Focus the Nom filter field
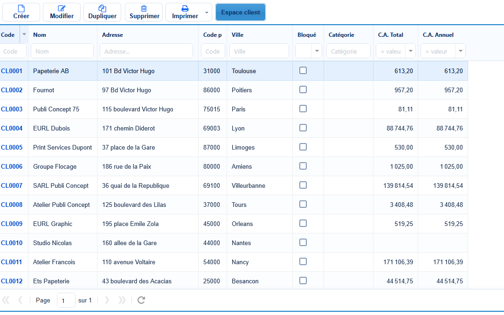Screen dimensions: 504x315 tap(62, 51)
